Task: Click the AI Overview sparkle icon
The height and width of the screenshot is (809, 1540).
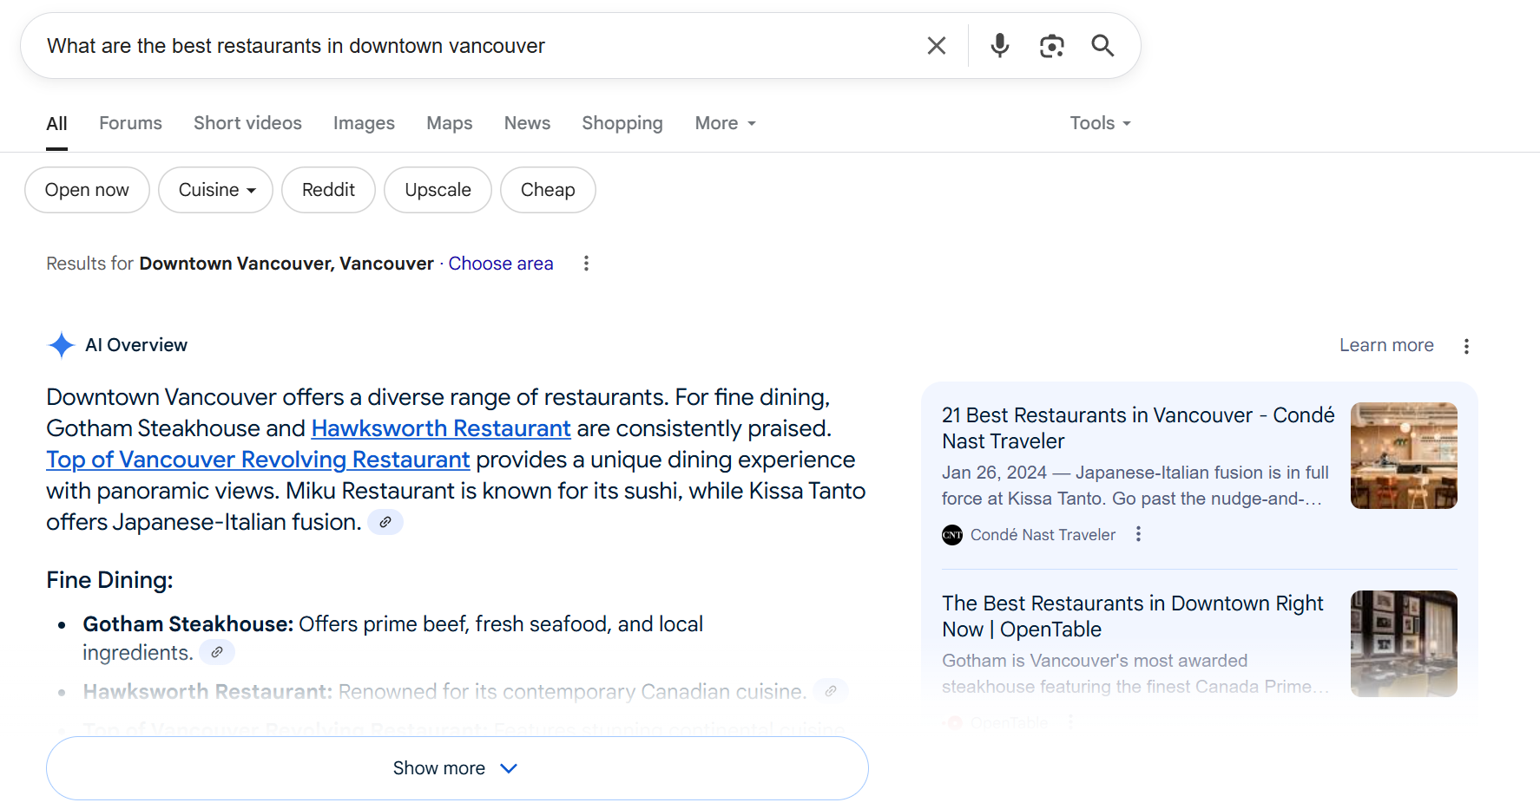Action: (61, 345)
